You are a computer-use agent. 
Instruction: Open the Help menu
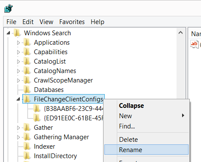[97, 22]
